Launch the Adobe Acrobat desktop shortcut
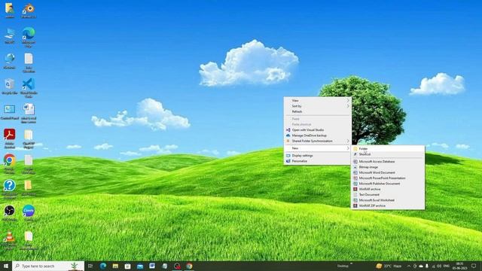 coord(10,139)
